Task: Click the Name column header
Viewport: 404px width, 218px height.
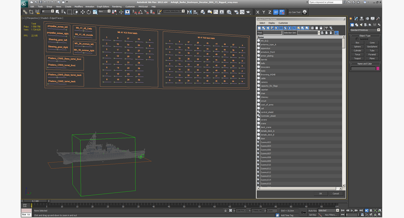Action: 299,37
